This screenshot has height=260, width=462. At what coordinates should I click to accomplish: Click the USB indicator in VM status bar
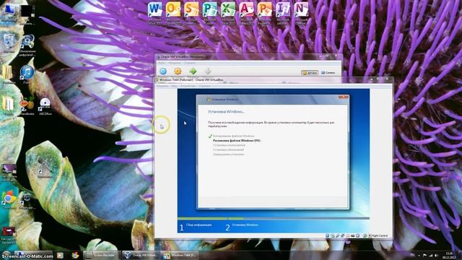pos(337,235)
